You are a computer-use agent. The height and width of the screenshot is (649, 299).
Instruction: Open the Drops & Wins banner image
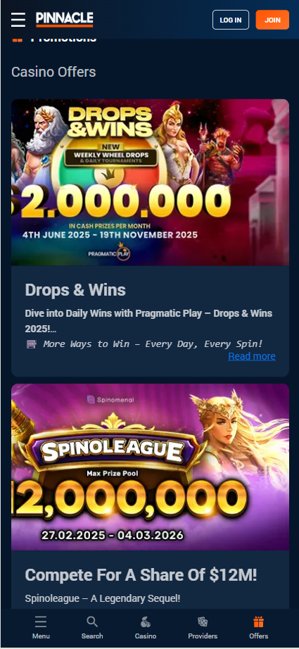point(150,182)
